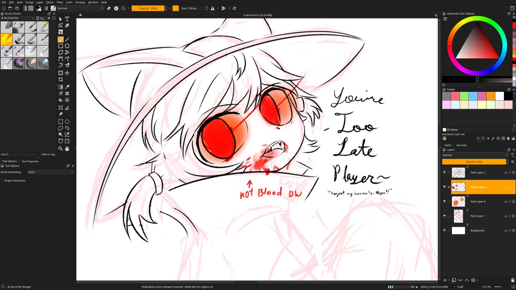Move layer up using the up arrow
Image resolution: width=516 pixels, height=290 pixels.
click(x=467, y=280)
